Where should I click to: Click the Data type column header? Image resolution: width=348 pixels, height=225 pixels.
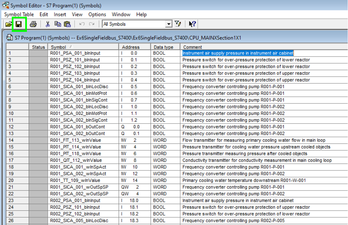(x=165, y=47)
